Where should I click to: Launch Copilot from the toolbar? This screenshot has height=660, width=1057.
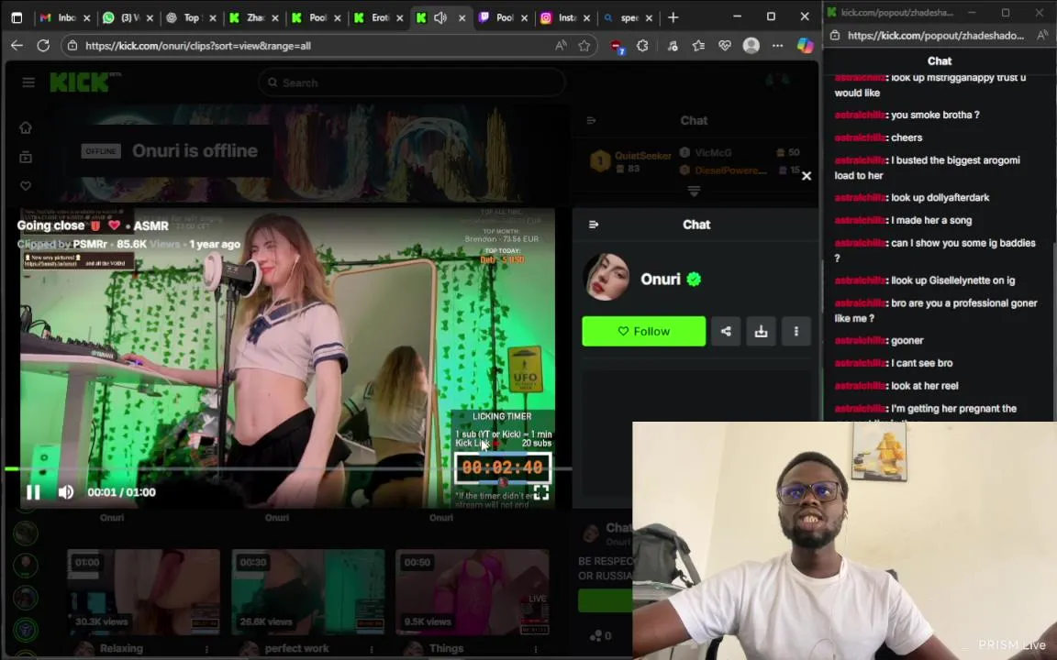click(805, 45)
